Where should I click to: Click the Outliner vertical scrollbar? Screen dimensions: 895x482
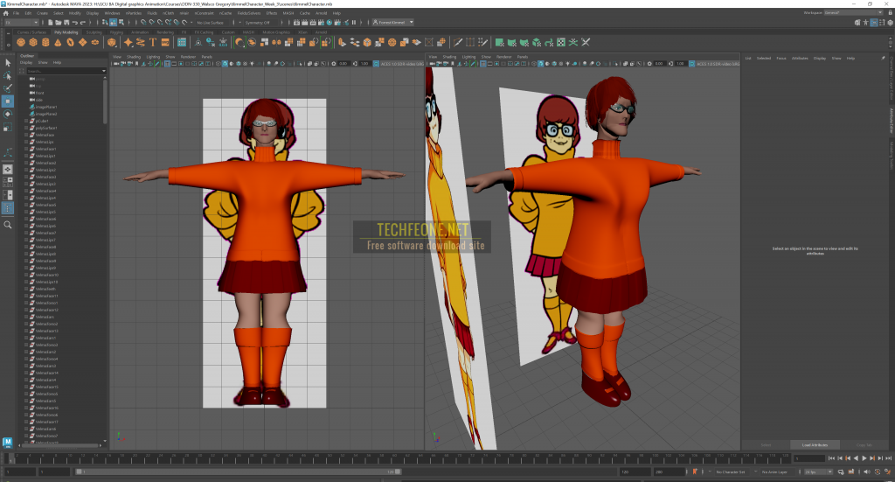pos(105,101)
